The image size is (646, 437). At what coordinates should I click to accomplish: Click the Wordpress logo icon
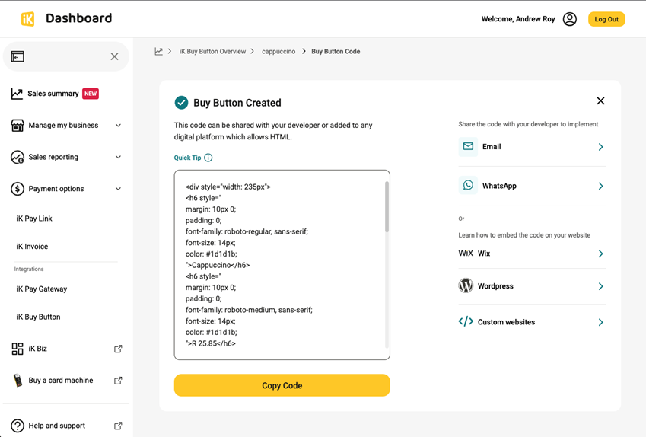tap(466, 286)
